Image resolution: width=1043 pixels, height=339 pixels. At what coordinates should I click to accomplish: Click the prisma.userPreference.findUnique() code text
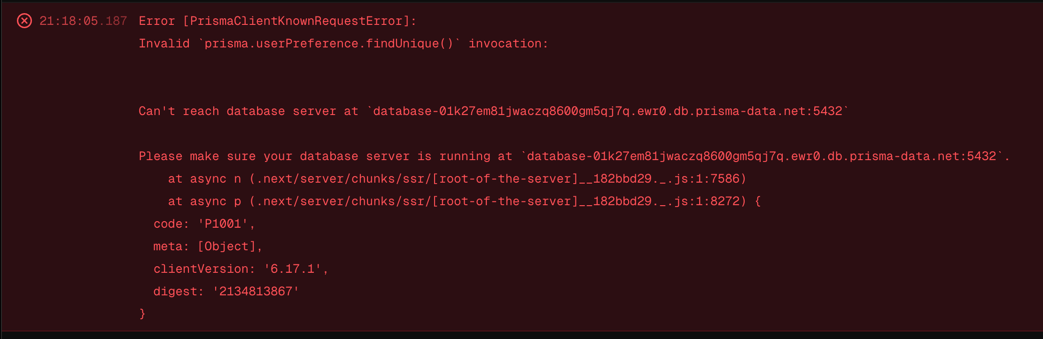(329, 43)
